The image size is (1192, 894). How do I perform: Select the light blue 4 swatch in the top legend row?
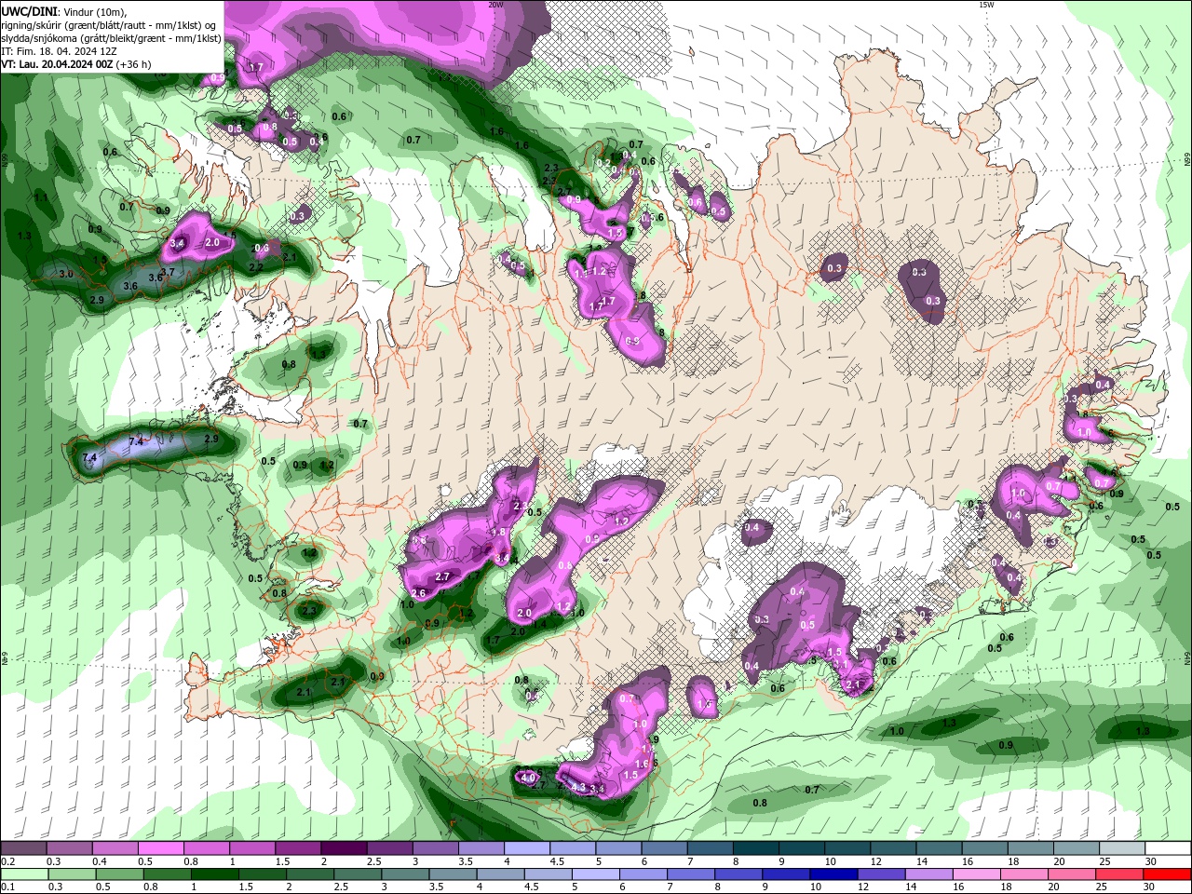pyautogui.click(x=525, y=848)
